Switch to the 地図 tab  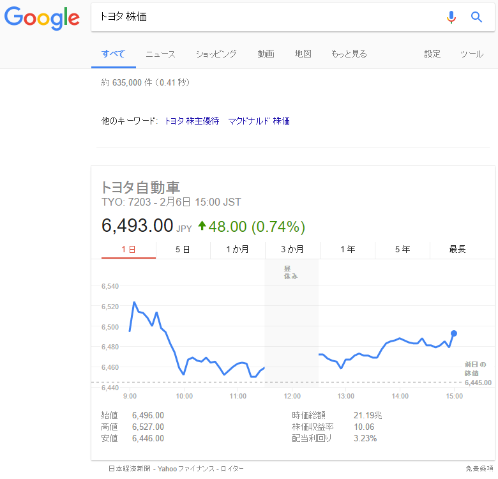tap(303, 54)
